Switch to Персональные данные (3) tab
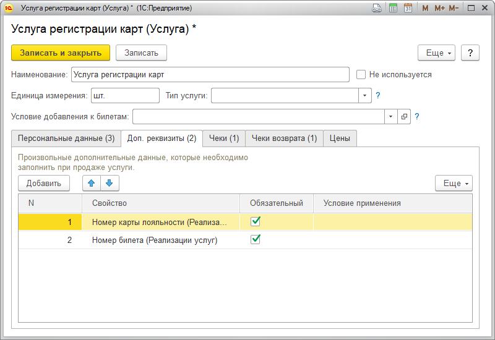This screenshot has height=340, width=495. [66, 138]
